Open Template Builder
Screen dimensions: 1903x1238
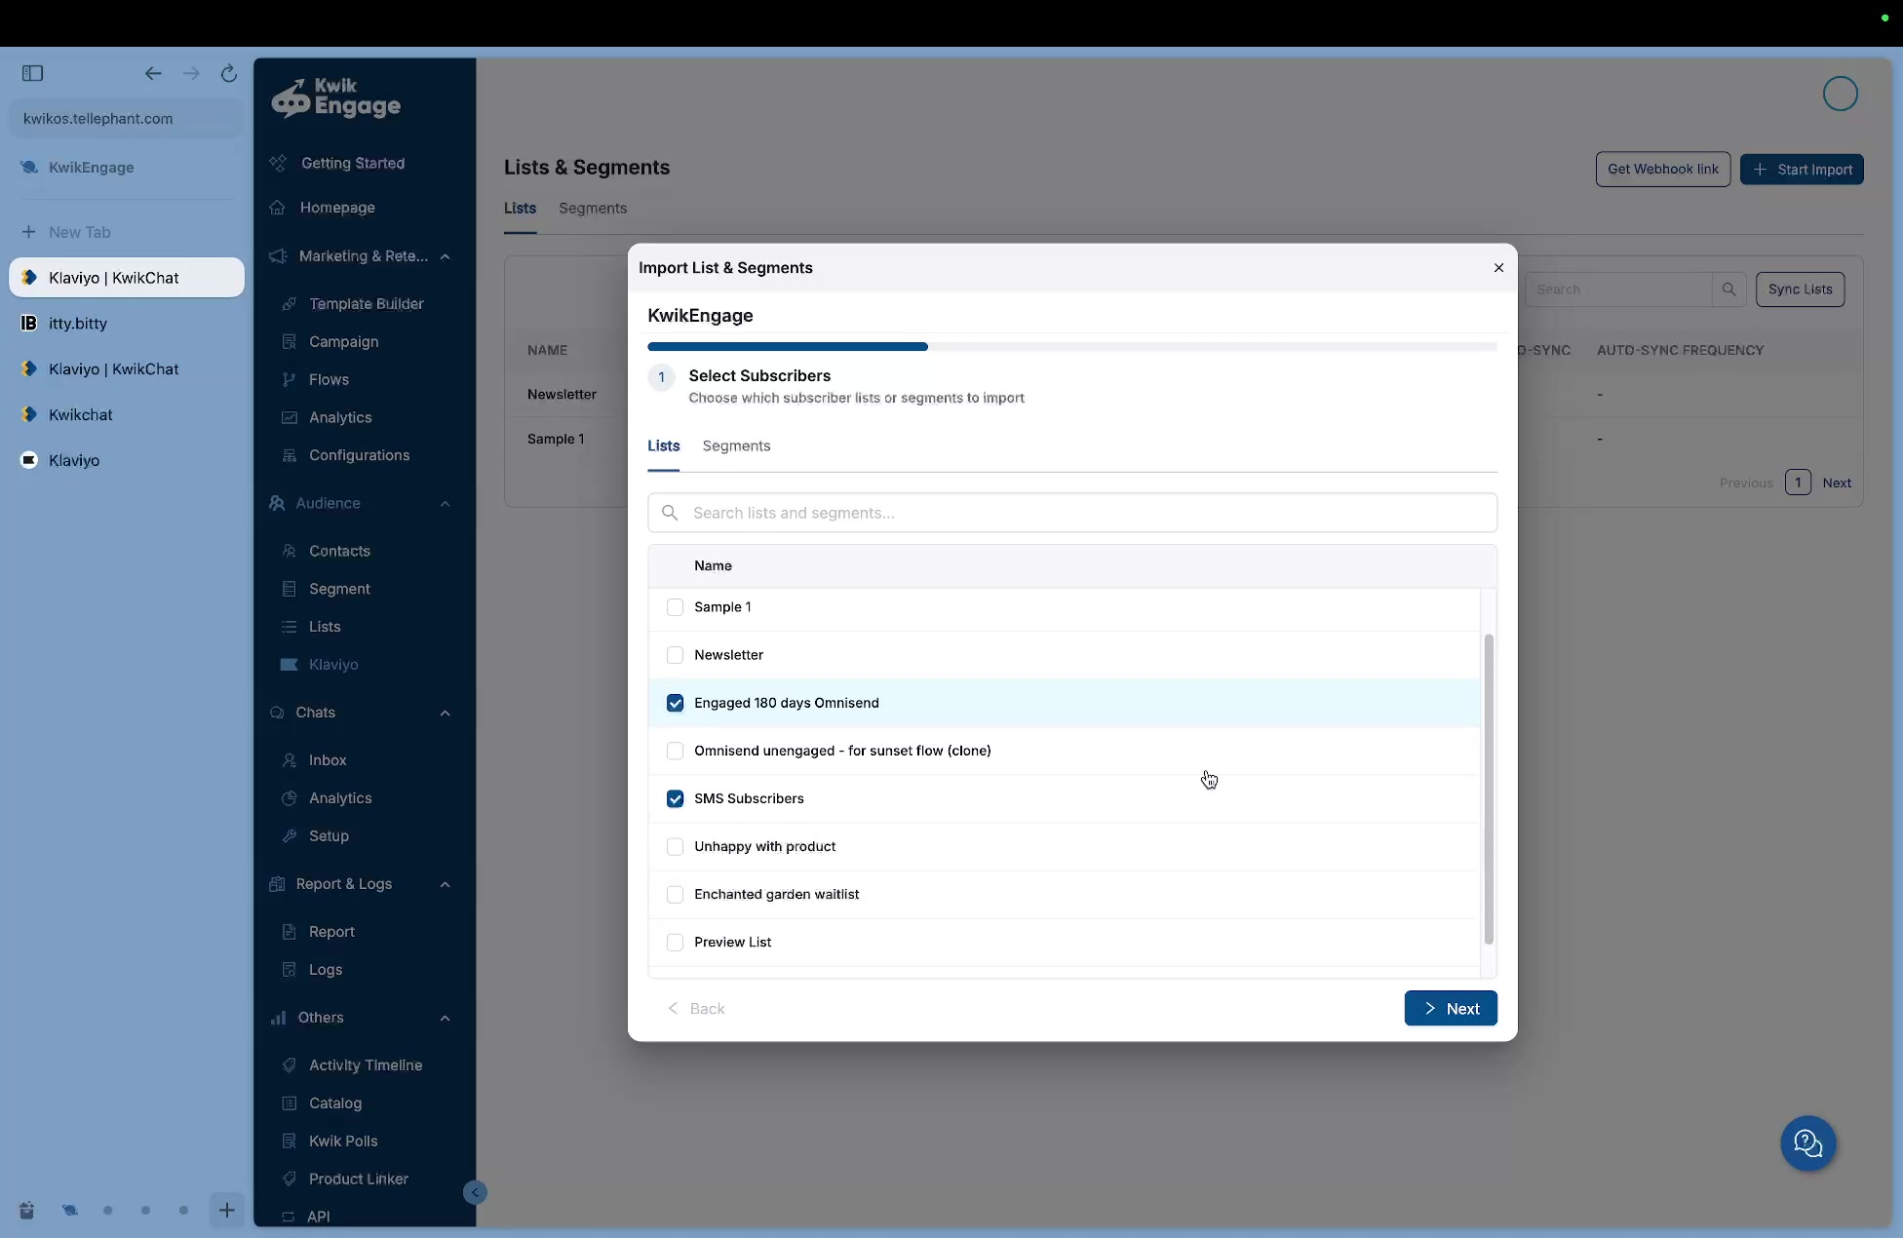pos(366,303)
